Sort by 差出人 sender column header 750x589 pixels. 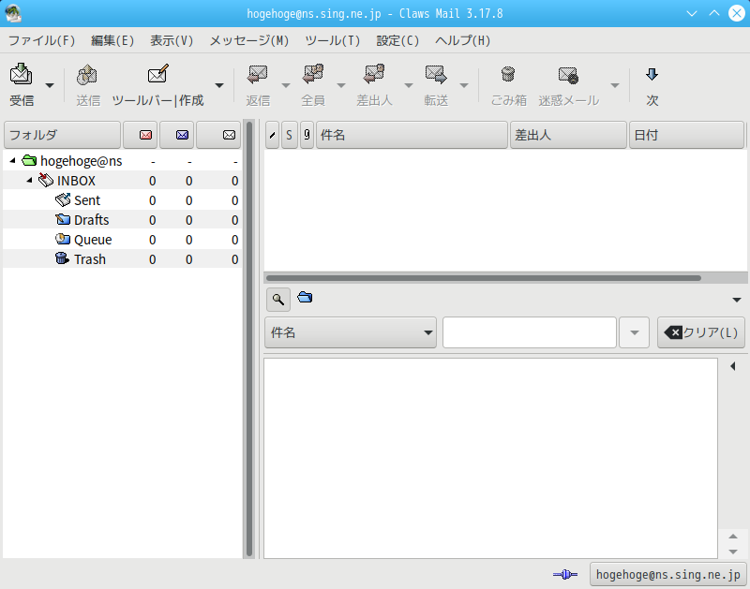tap(568, 135)
